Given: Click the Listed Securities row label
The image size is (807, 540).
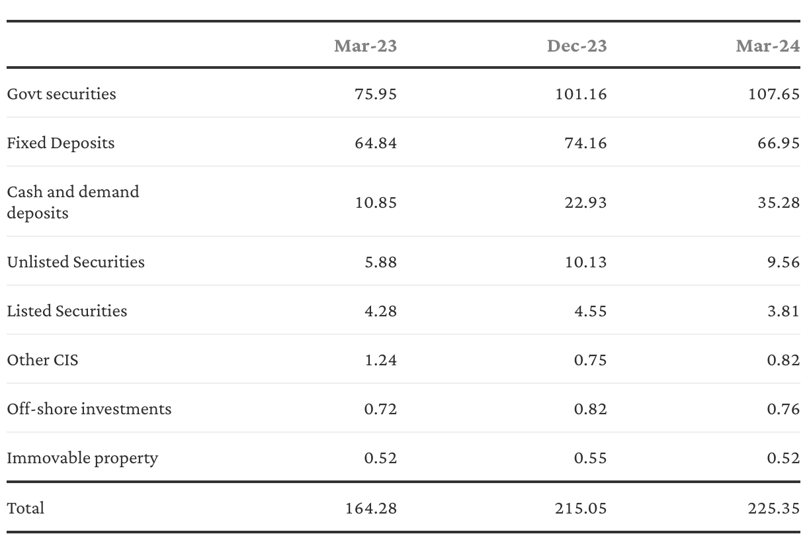Looking at the screenshot, I should 67,311.
